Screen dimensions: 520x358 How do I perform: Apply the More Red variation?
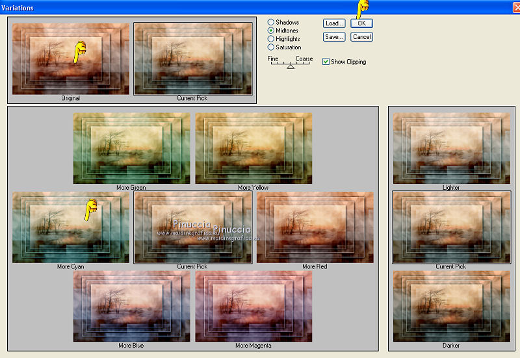click(315, 227)
